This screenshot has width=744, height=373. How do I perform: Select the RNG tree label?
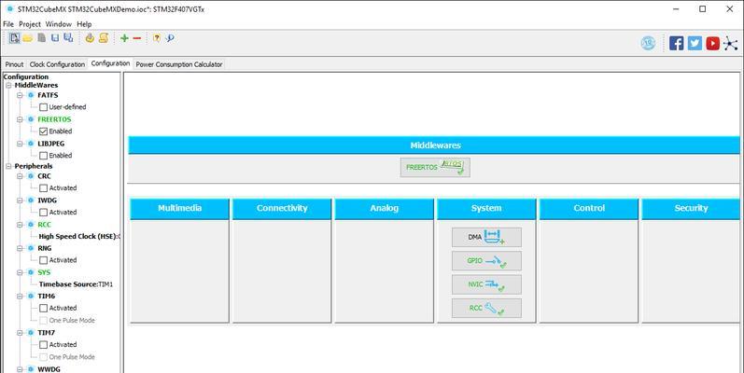pos(45,248)
